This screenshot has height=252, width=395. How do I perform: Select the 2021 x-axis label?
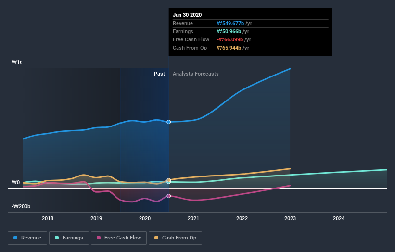[x=193, y=218]
